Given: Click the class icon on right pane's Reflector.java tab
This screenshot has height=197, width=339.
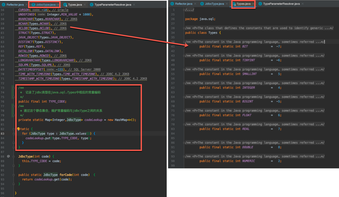Looking at the screenshot, I should click(172, 4).
